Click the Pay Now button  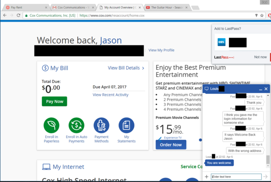click(x=55, y=101)
